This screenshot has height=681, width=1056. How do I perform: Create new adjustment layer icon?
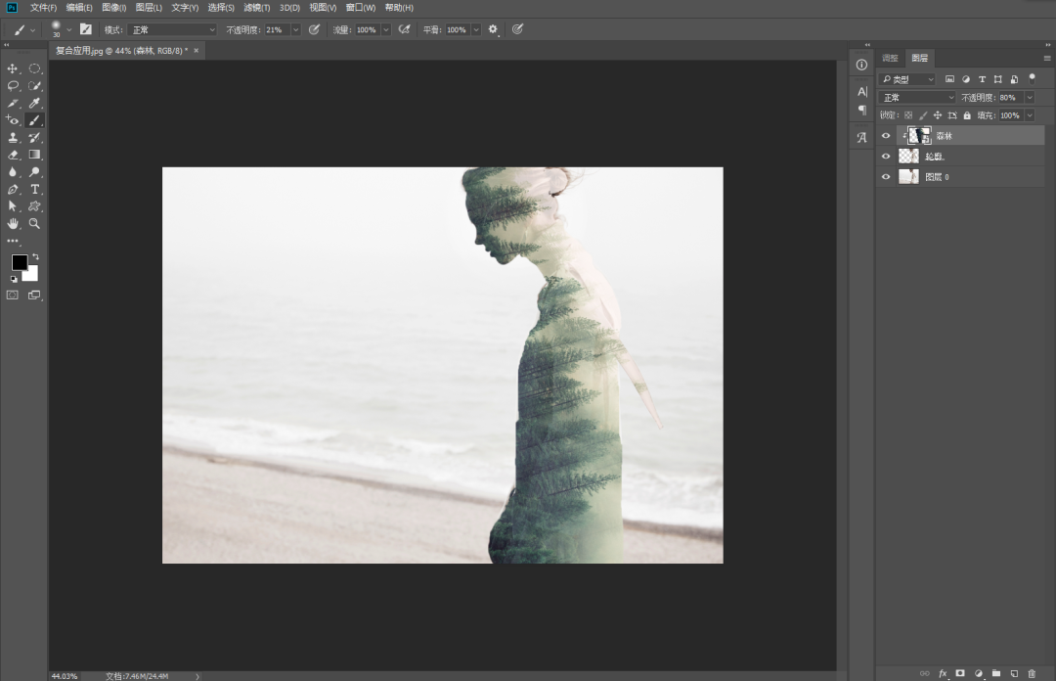(x=978, y=673)
